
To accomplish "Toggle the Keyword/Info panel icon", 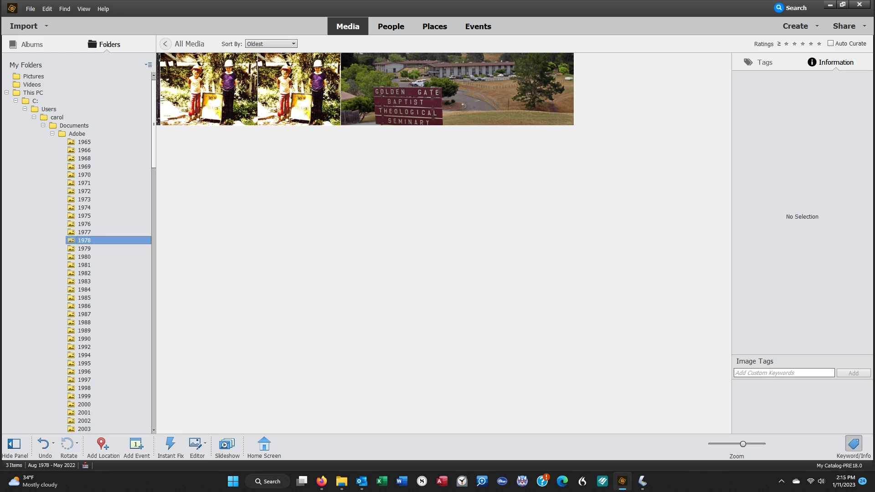I will (x=853, y=444).
